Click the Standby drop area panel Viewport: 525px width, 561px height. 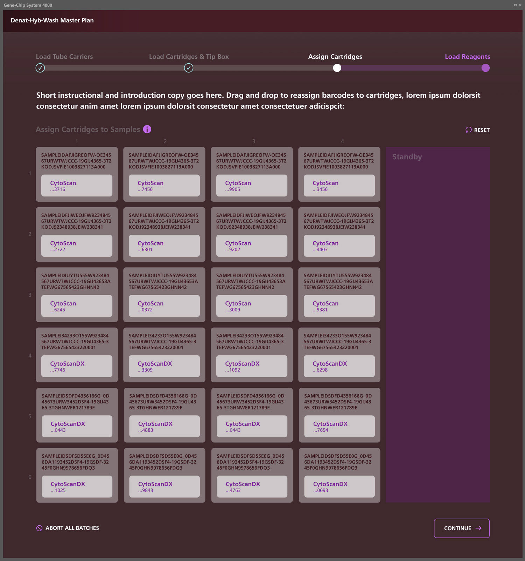(x=438, y=325)
